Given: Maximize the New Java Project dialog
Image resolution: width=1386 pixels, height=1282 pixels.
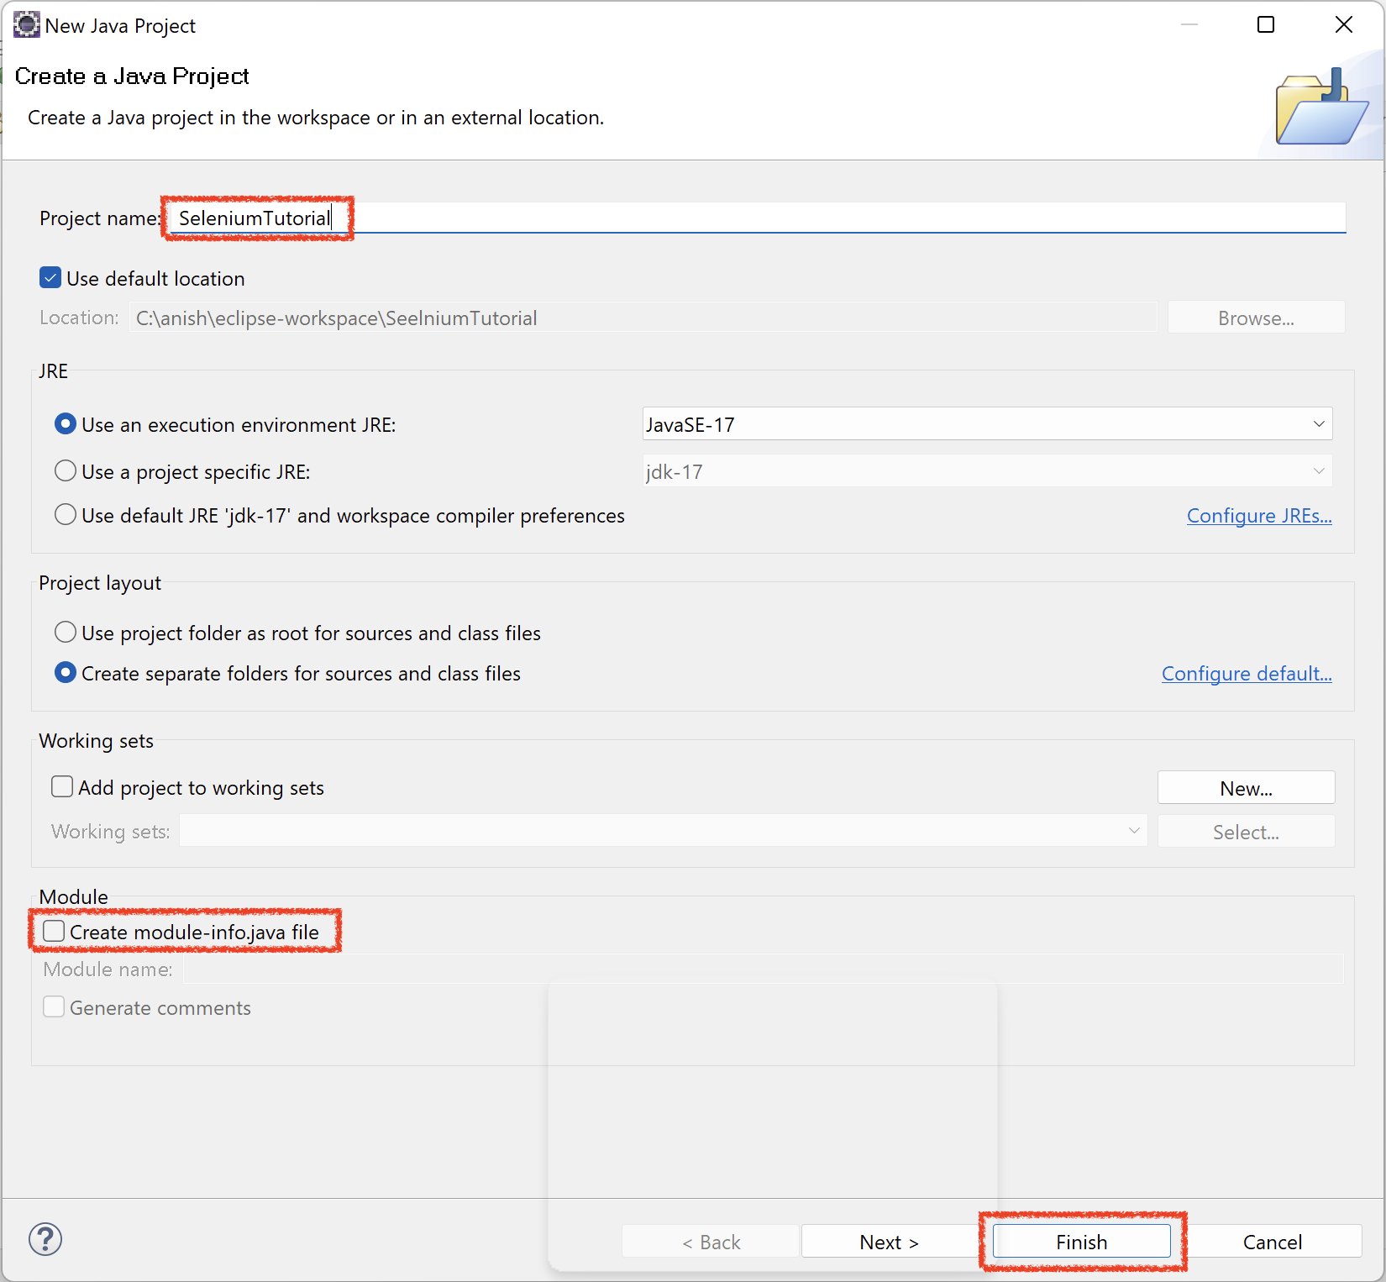Looking at the screenshot, I should click(1266, 24).
